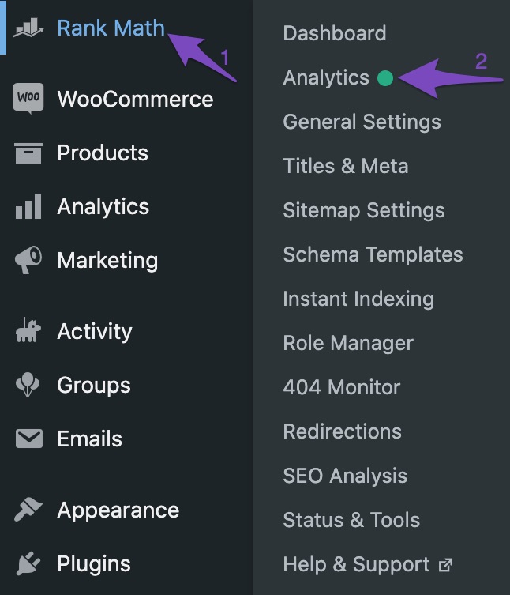Open the 404 Monitor page
This screenshot has width=510, height=595.
click(x=342, y=387)
